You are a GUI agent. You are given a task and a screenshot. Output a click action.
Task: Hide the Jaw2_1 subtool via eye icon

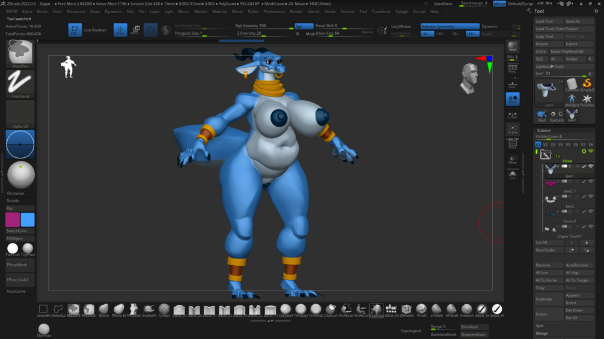(591, 181)
